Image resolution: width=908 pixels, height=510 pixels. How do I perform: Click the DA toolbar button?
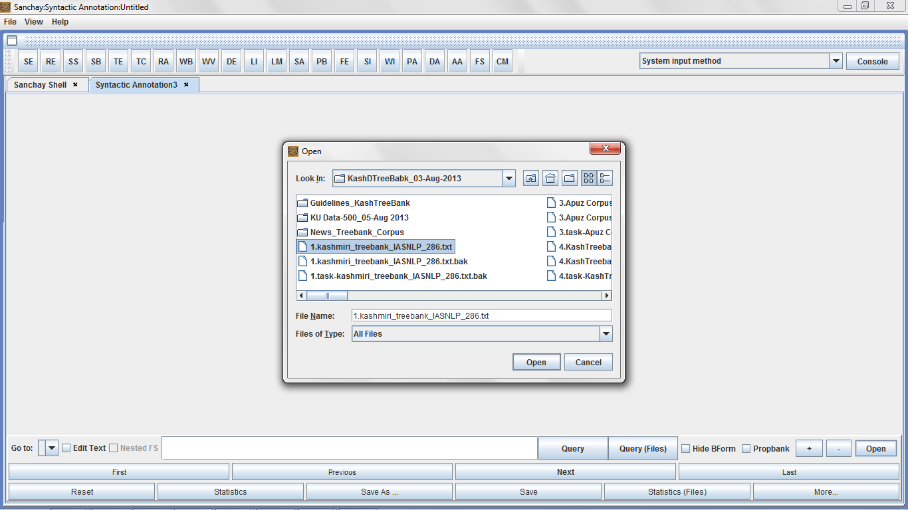[x=435, y=62]
